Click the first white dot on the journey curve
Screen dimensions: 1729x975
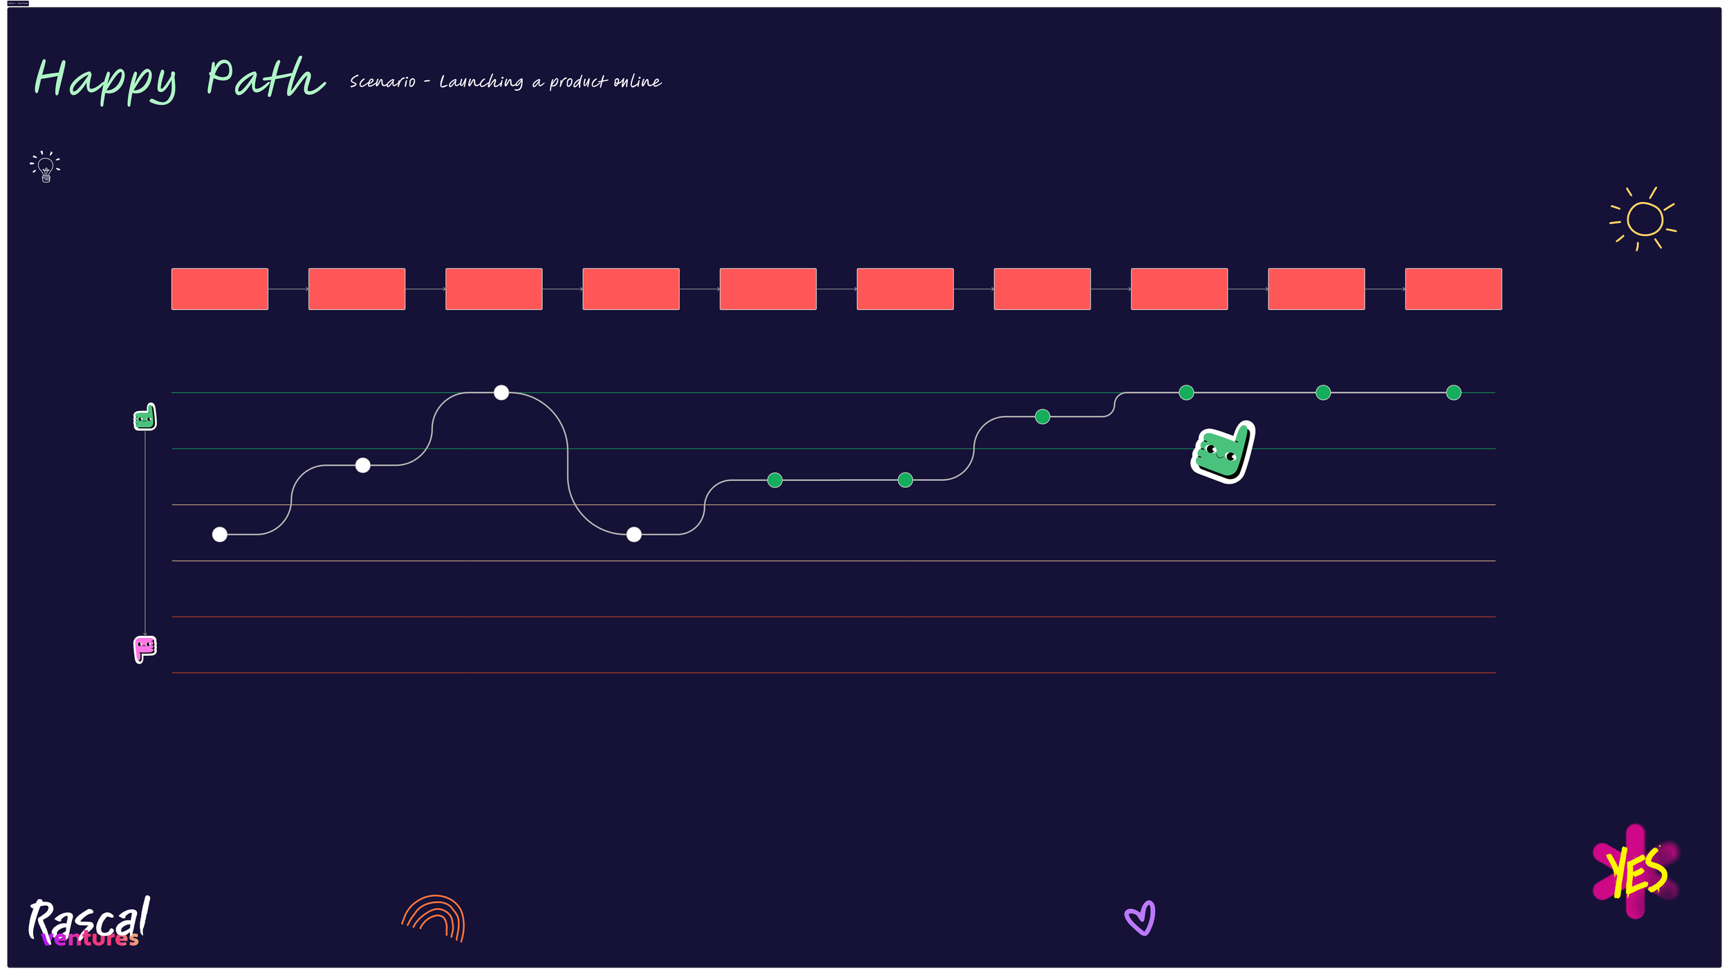(x=220, y=534)
